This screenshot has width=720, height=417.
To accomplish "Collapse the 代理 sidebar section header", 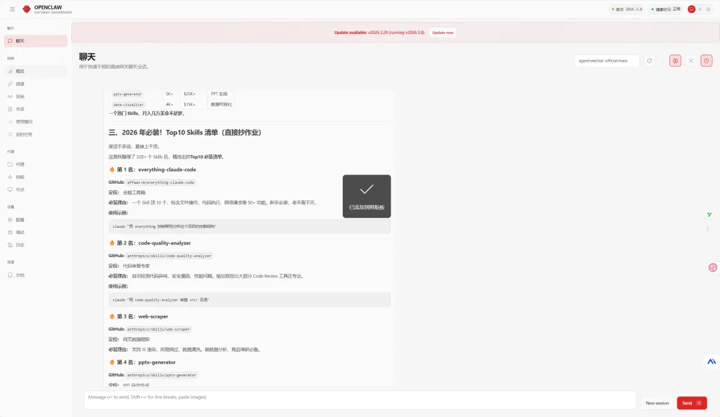I will tap(36, 151).
